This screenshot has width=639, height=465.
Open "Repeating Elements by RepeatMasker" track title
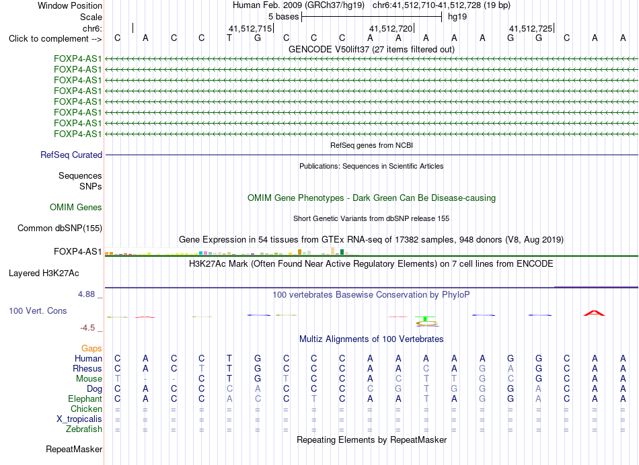click(x=371, y=439)
